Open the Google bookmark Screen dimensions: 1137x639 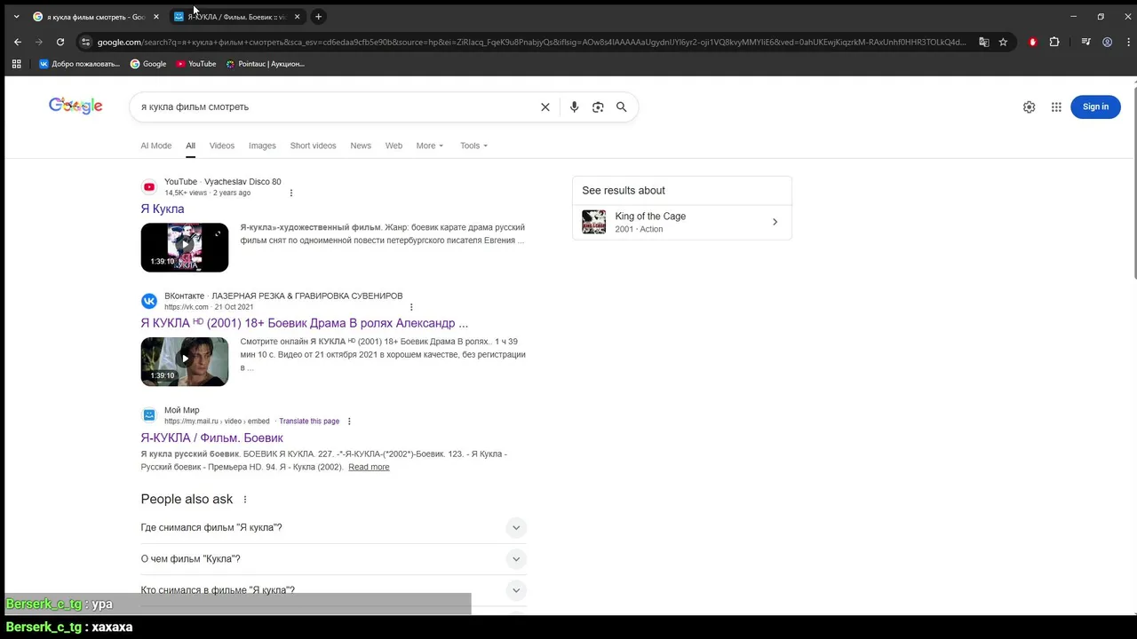click(148, 64)
